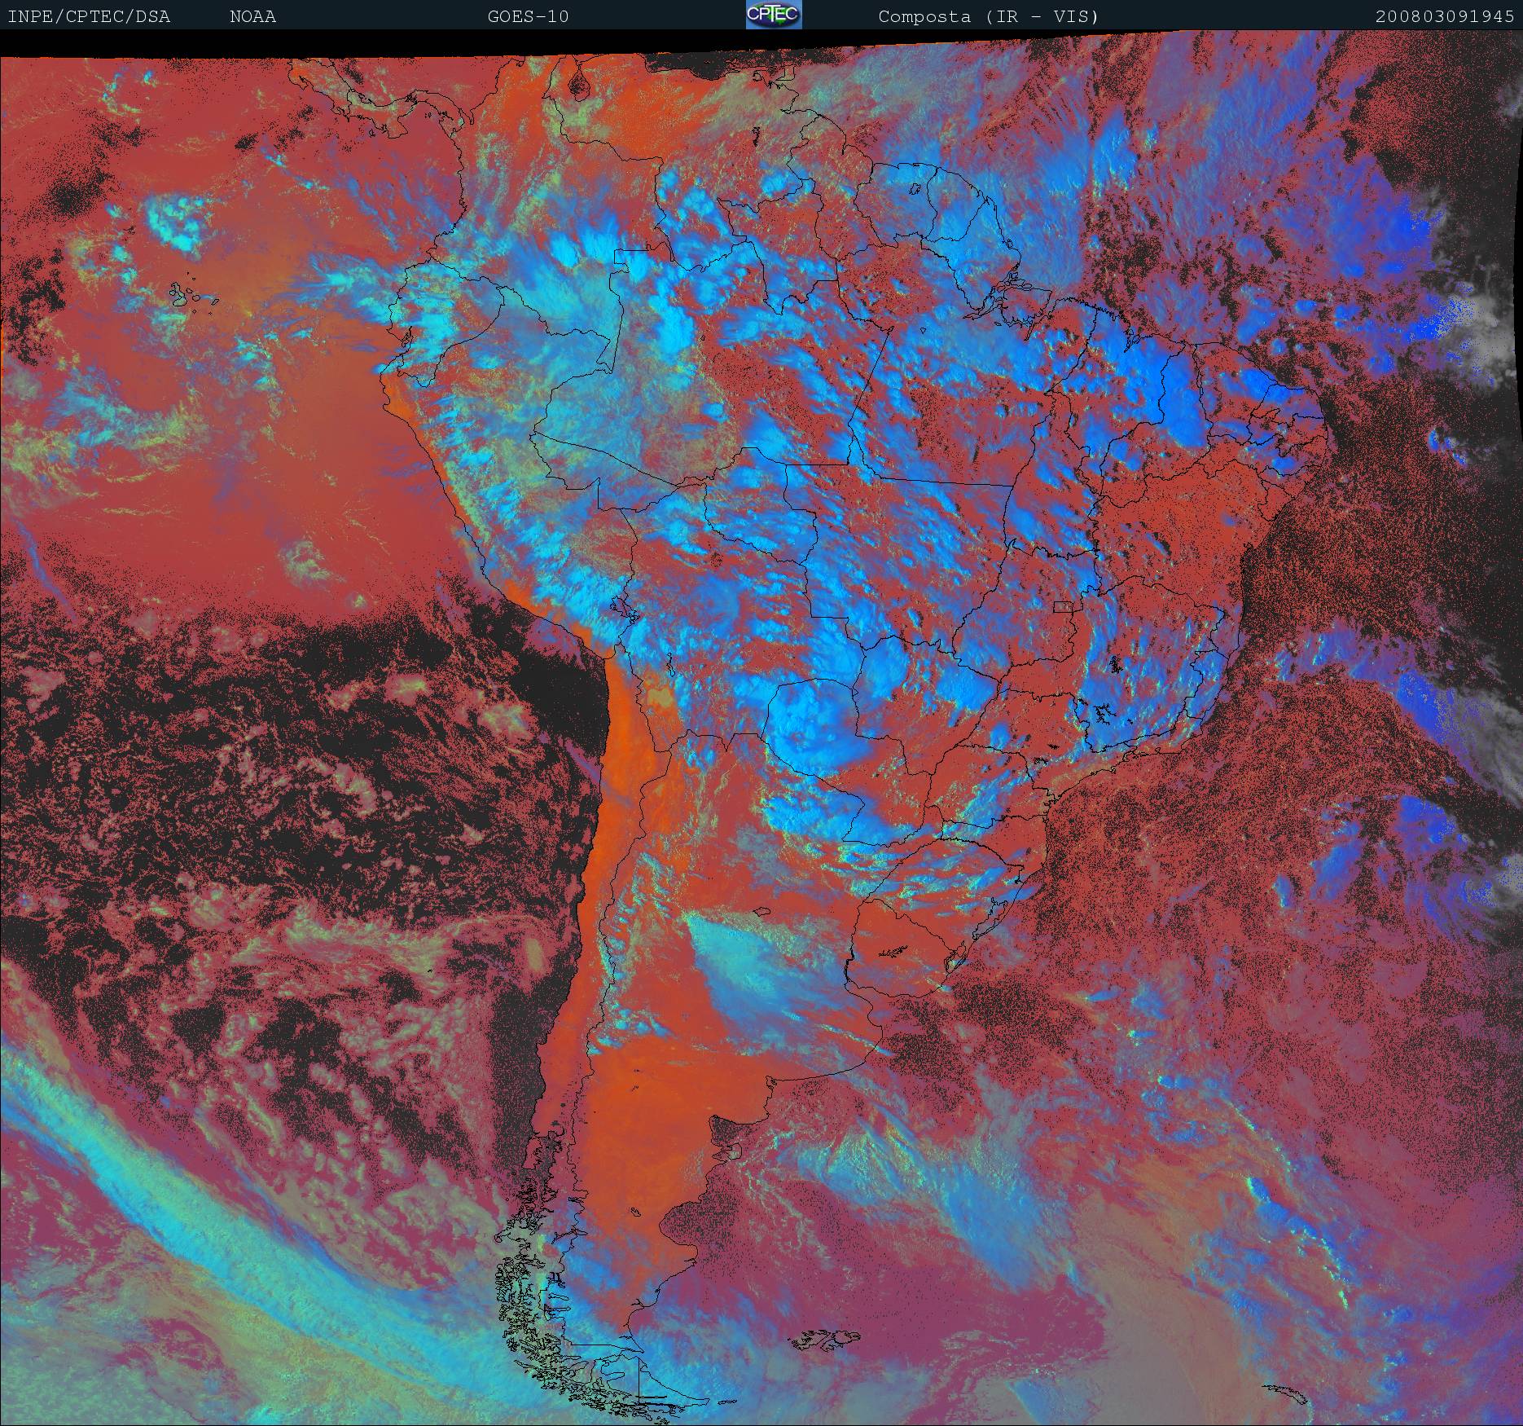Click the Composta (IR - VIS) title
The height and width of the screenshot is (1426, 1523).
(x=988, y=16)
